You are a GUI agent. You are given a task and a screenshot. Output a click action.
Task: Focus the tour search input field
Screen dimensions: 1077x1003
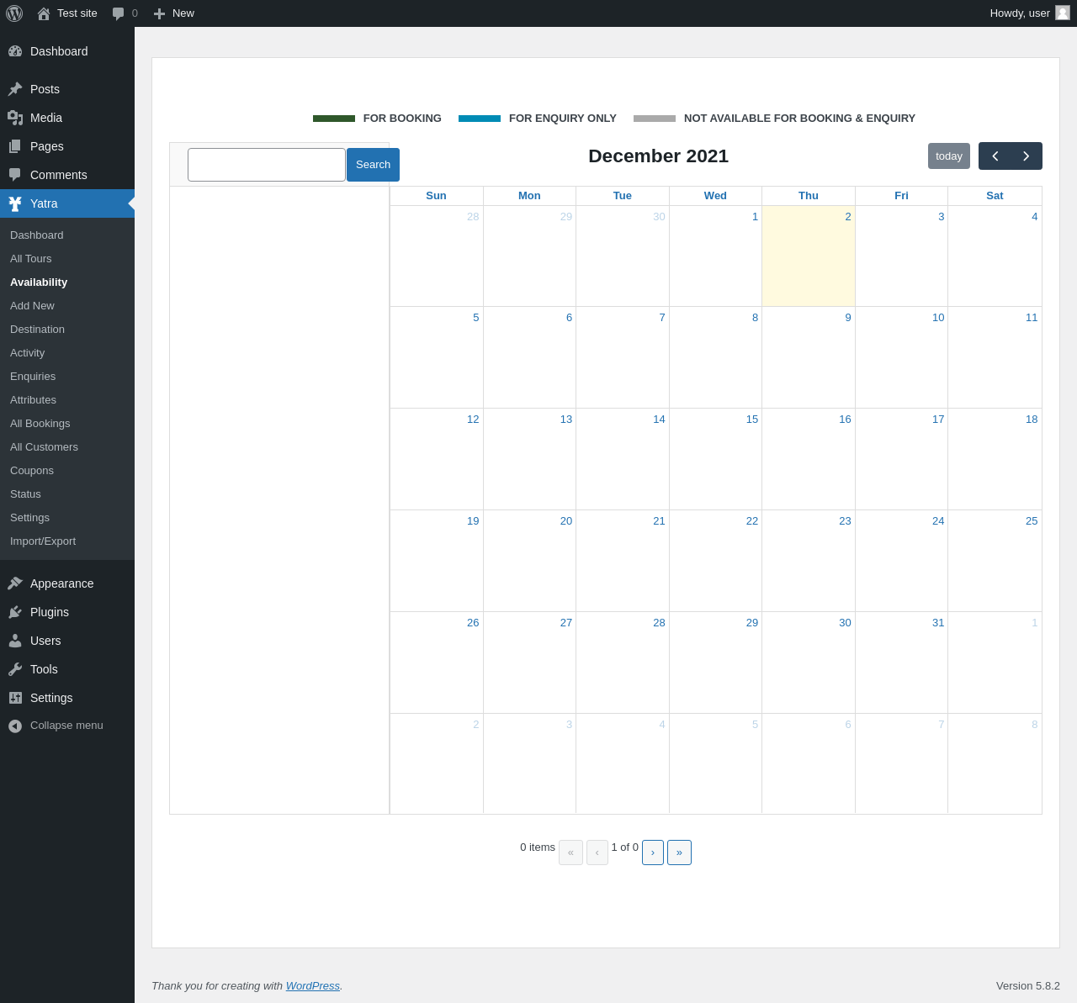(x=267, y=165)
